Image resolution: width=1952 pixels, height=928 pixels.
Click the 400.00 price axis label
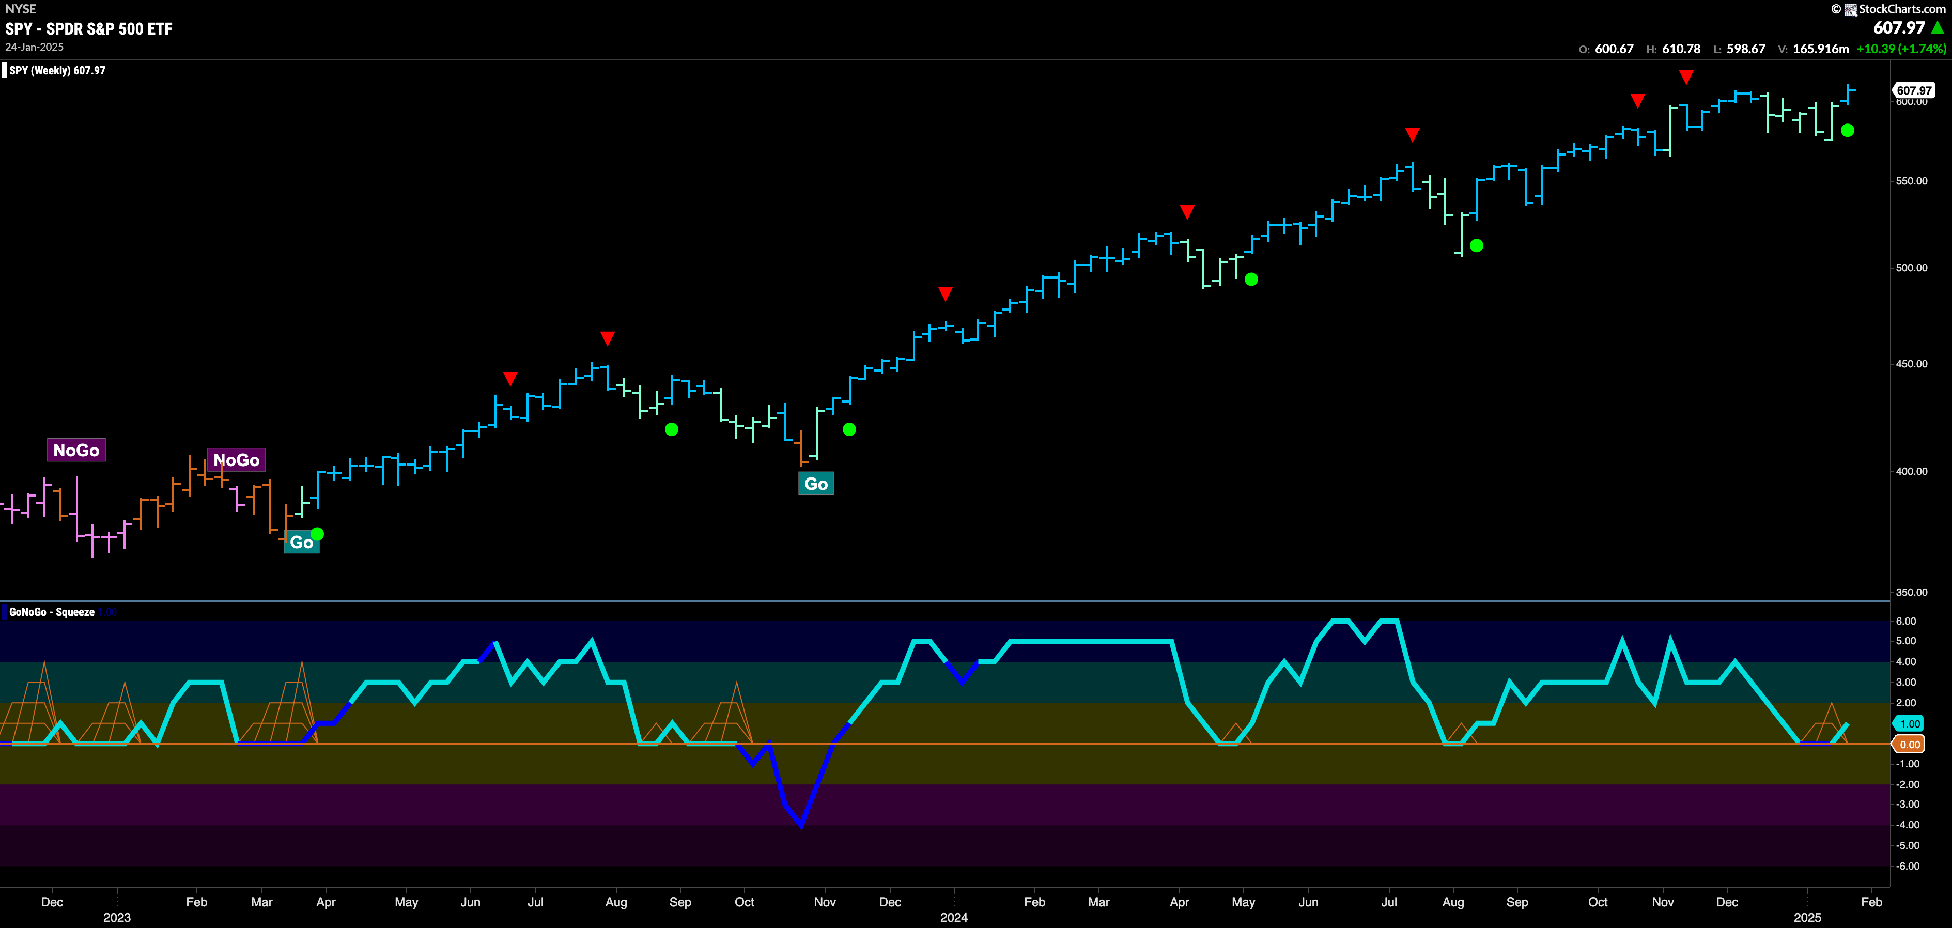(x=1911, y=471)
